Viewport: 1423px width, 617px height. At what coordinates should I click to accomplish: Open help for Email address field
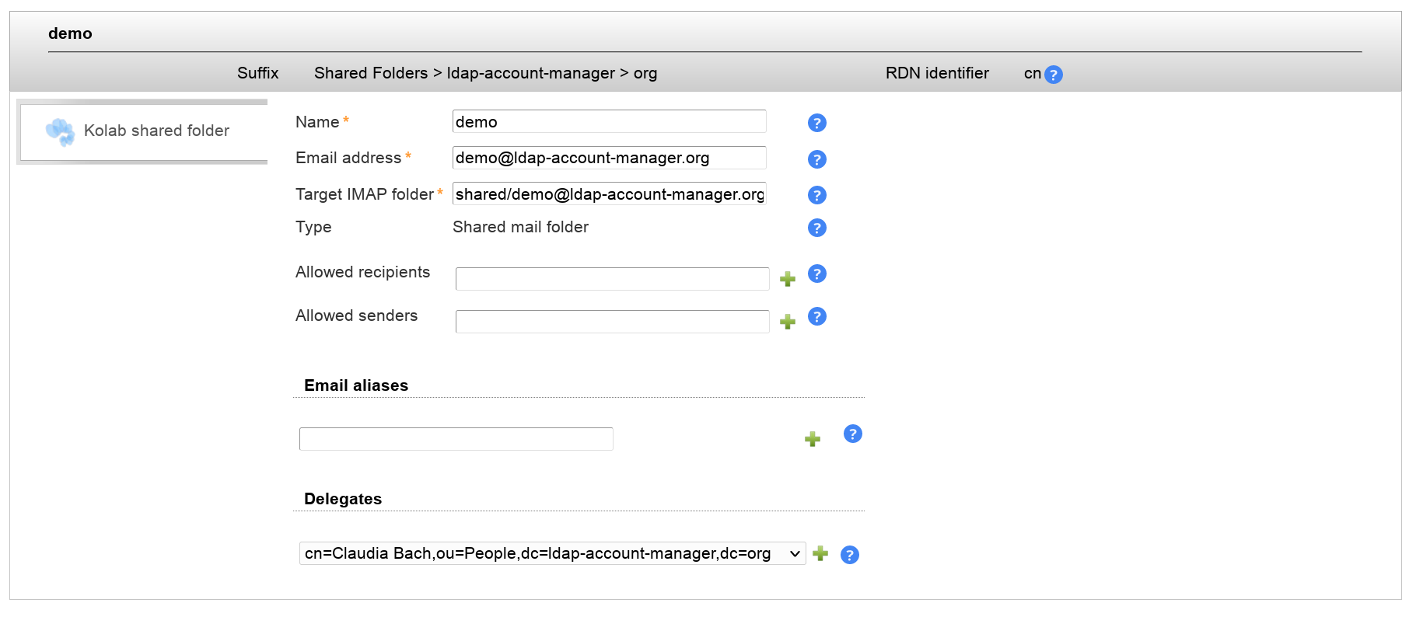[x=816, y=159]
